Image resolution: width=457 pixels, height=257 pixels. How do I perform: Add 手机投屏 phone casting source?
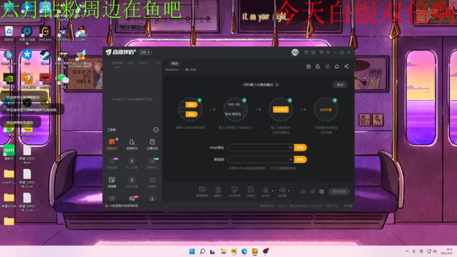click(234, 192)
